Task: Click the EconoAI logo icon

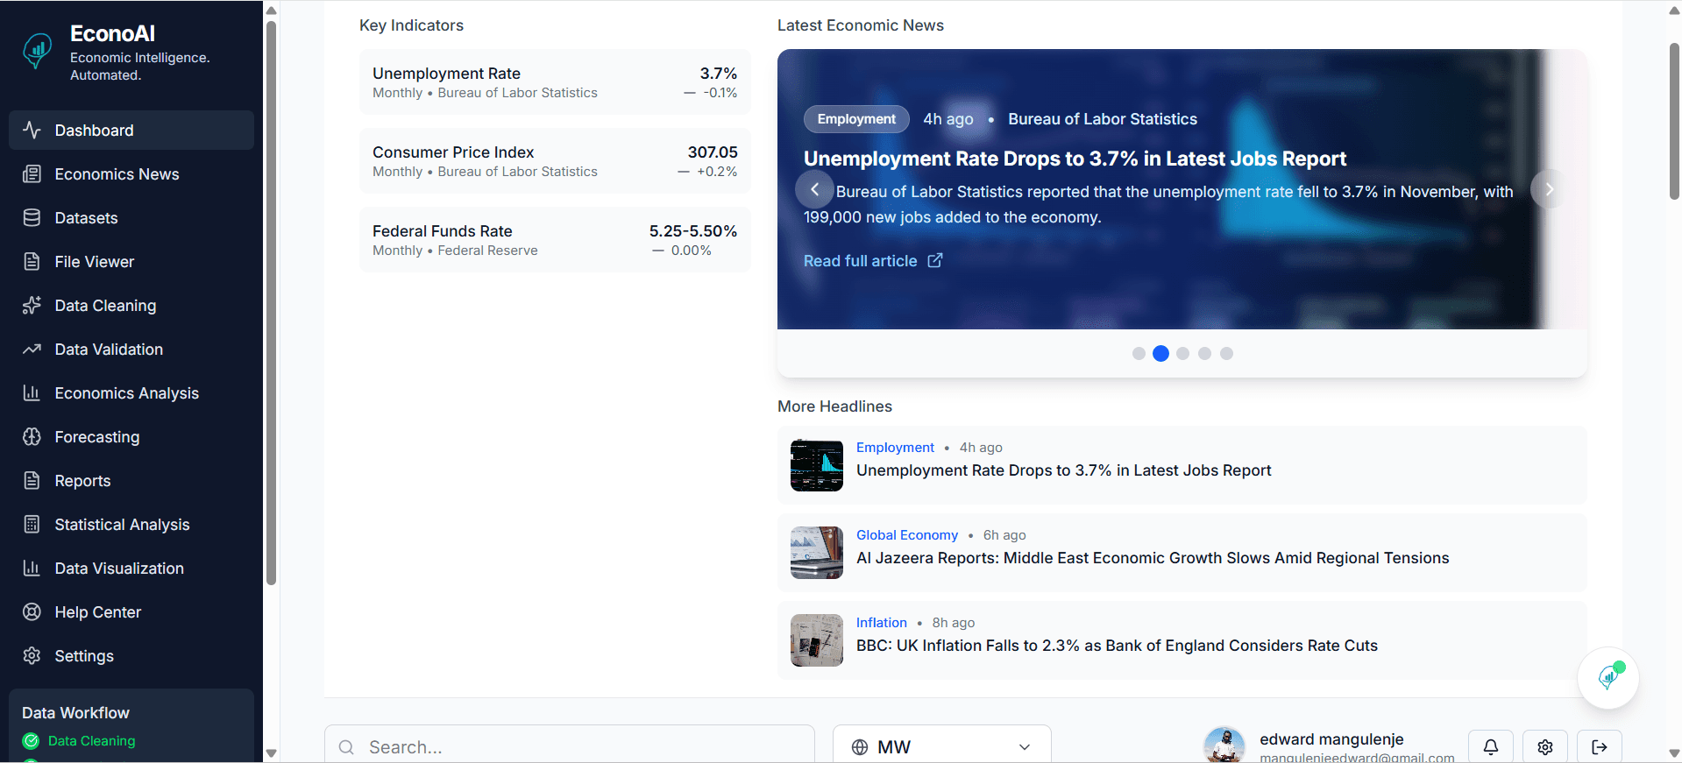Action: point(37,51)
